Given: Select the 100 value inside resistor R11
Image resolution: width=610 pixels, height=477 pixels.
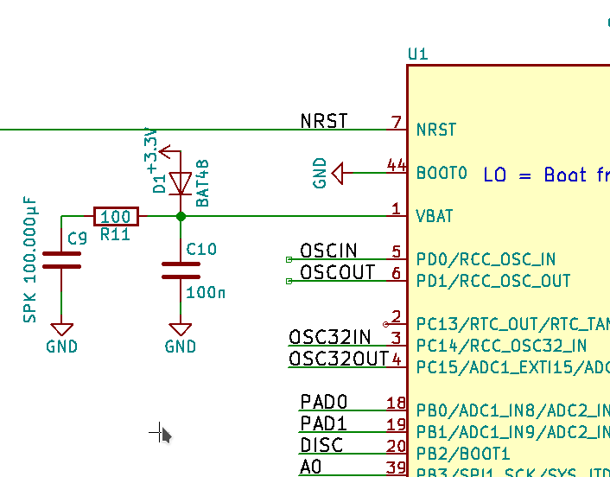Looking at the screenshot, I should [116, 217].
